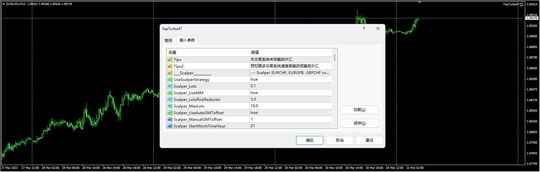Toggle the UseScalperStrategy true value

[x=254, y=79]
